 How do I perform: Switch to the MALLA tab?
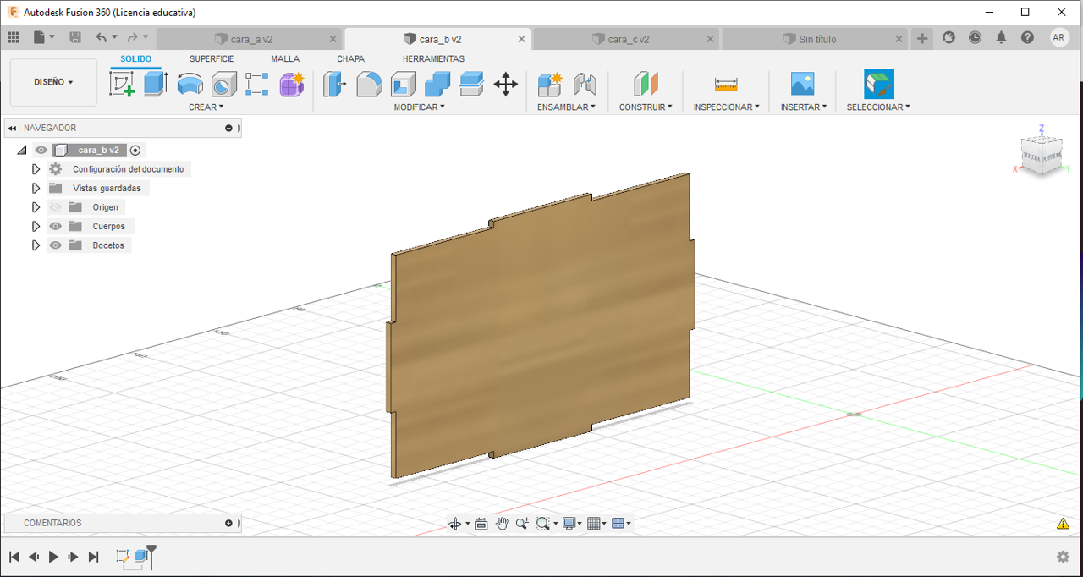[x=285, y=59]
